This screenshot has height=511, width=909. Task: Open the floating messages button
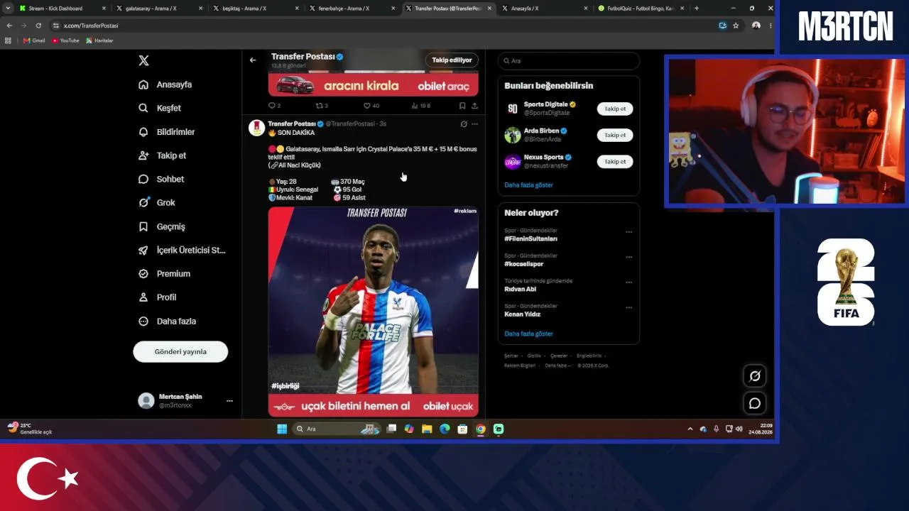pos(754,403)
